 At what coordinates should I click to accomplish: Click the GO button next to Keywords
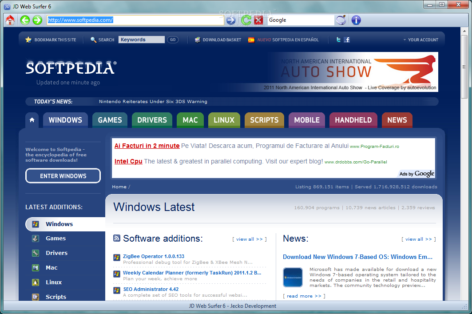(173, 40)
